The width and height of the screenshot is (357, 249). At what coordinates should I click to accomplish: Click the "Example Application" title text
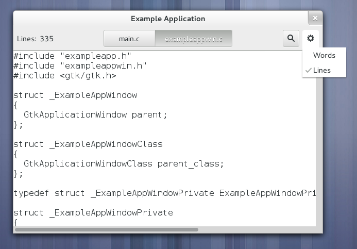[x=168, y=19]
